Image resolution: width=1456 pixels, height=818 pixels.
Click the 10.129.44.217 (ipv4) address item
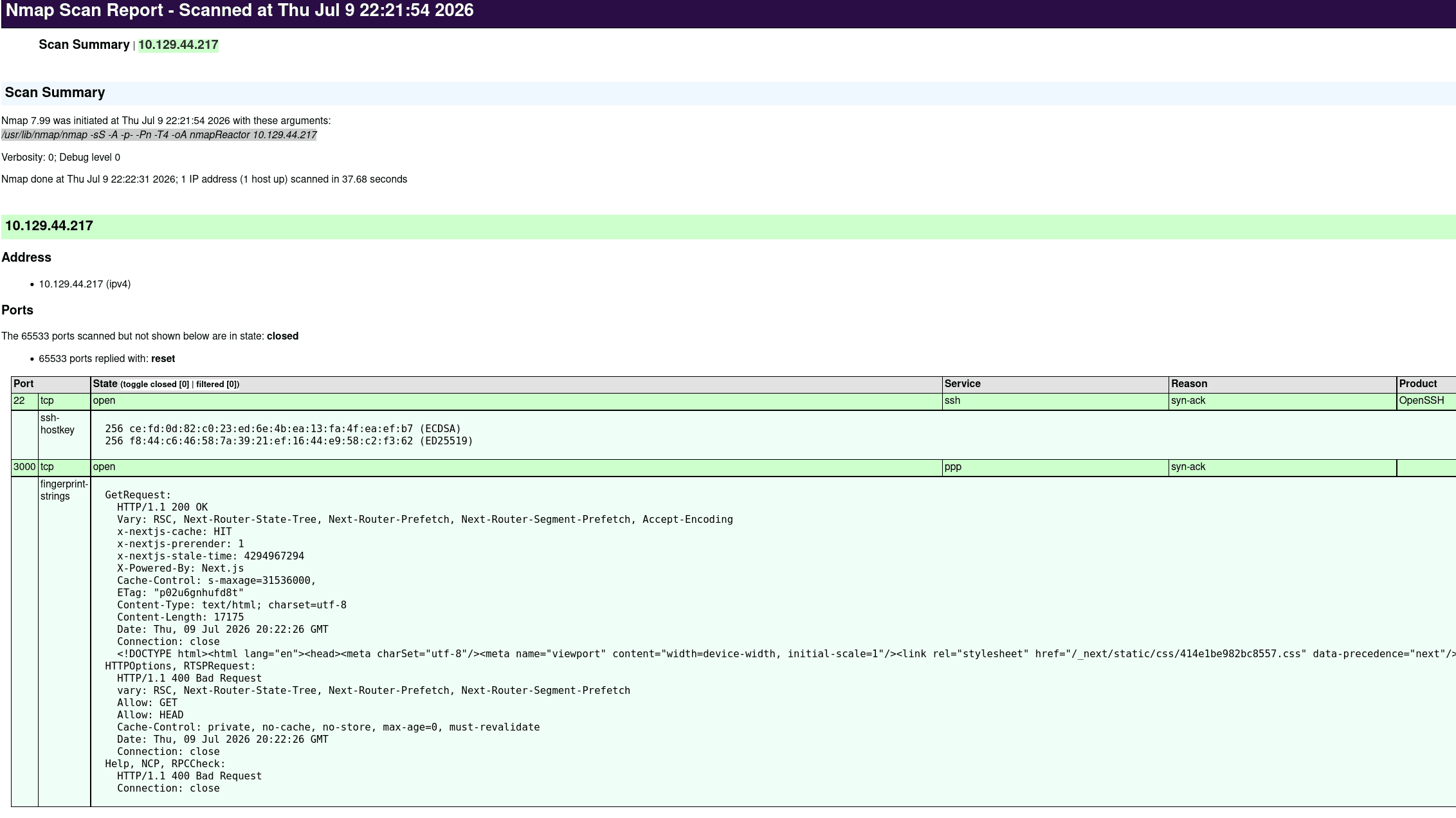point(84,284)
